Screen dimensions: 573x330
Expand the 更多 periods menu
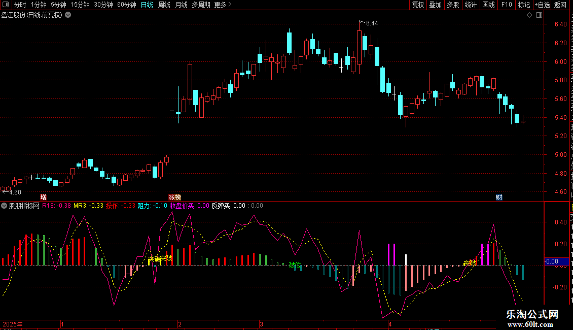(223, 5)
